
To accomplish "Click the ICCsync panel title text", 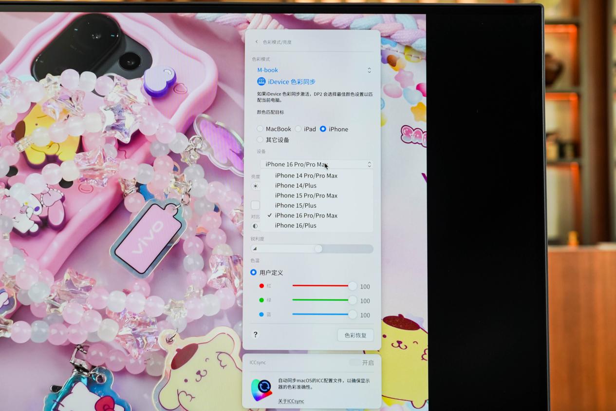I will pyautogui.click(x=258, y=363).
